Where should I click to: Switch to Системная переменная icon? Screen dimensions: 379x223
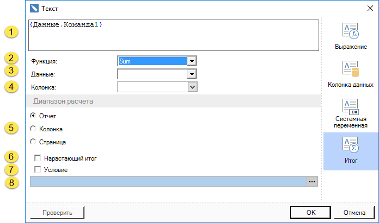click(x=350, y=107)
